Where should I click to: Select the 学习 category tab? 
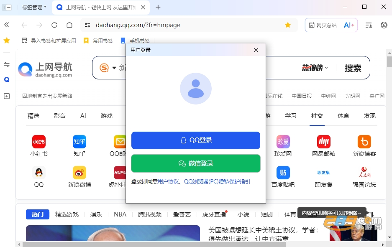click(x=291, y=116)
